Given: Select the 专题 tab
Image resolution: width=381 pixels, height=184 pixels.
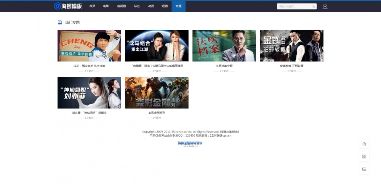Looking at the screenshot, I should pos(178,6).
